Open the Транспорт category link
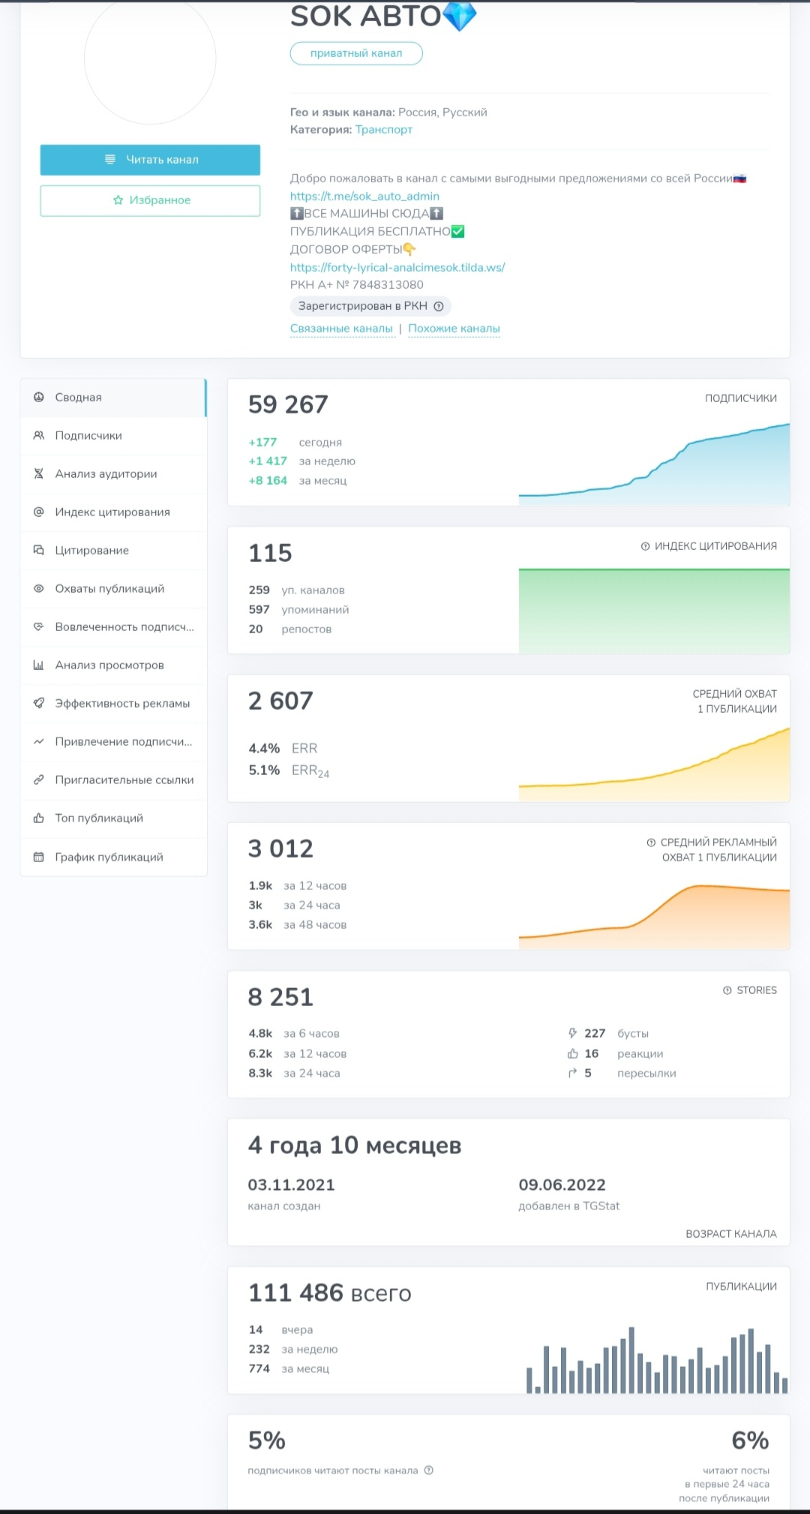Image resolution: width=810 pixels, height=1514 pixels. pos(384,129)
